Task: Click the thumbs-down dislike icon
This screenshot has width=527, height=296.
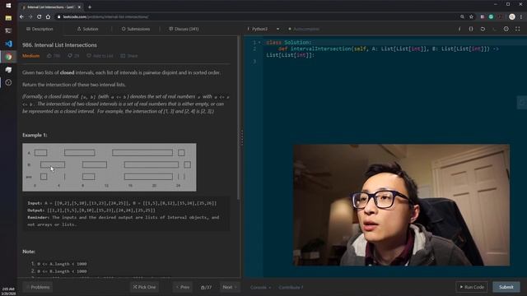Action: (69, 56)
